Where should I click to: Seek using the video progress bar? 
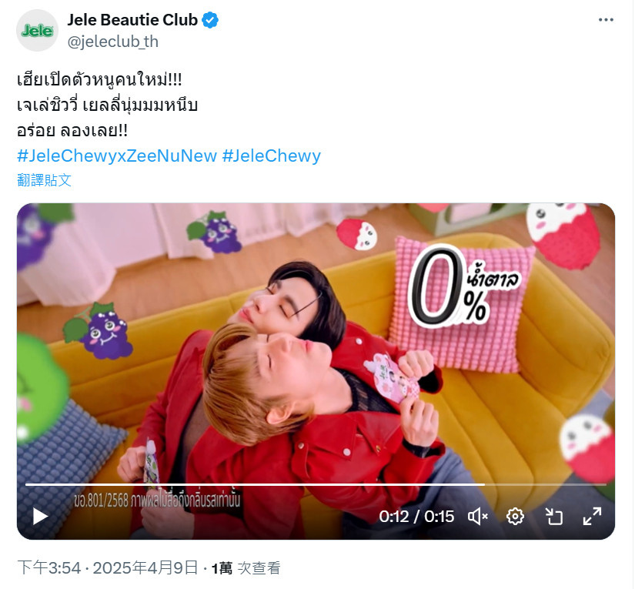316,484
